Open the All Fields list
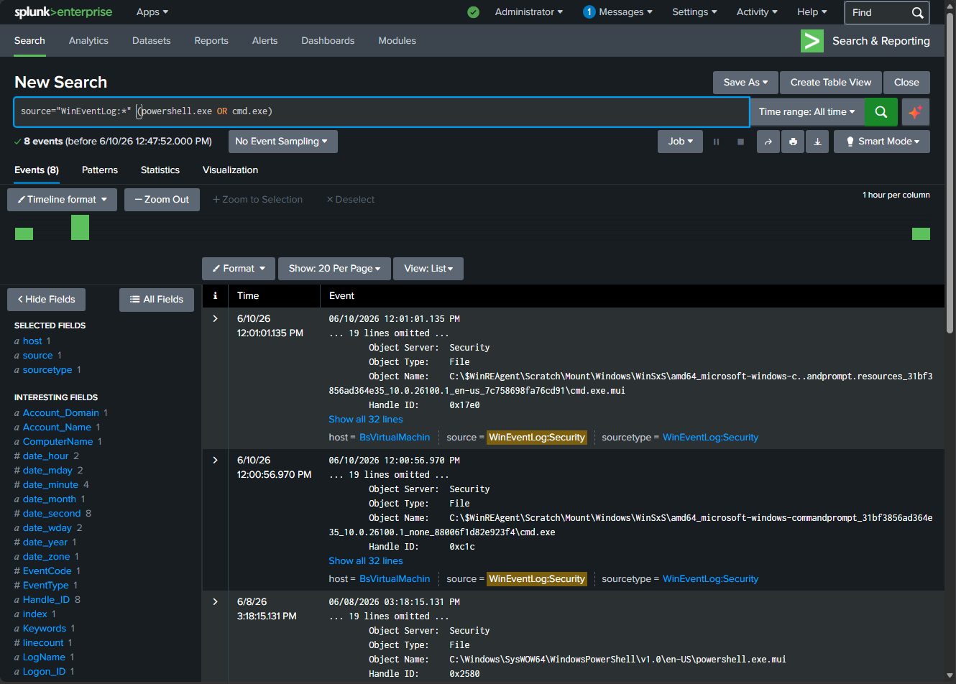 [157, 300]
